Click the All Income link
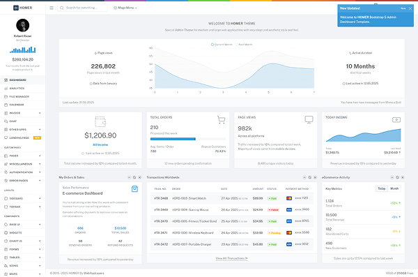 [x=100, y=144]
